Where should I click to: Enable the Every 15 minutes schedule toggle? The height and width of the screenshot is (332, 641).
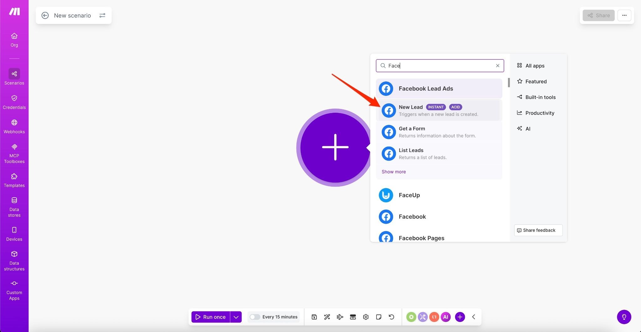tap(255, 317)
